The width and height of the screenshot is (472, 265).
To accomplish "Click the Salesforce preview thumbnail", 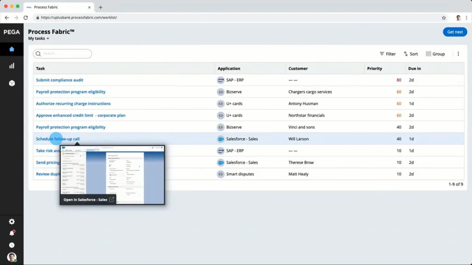I will point(112,175).
